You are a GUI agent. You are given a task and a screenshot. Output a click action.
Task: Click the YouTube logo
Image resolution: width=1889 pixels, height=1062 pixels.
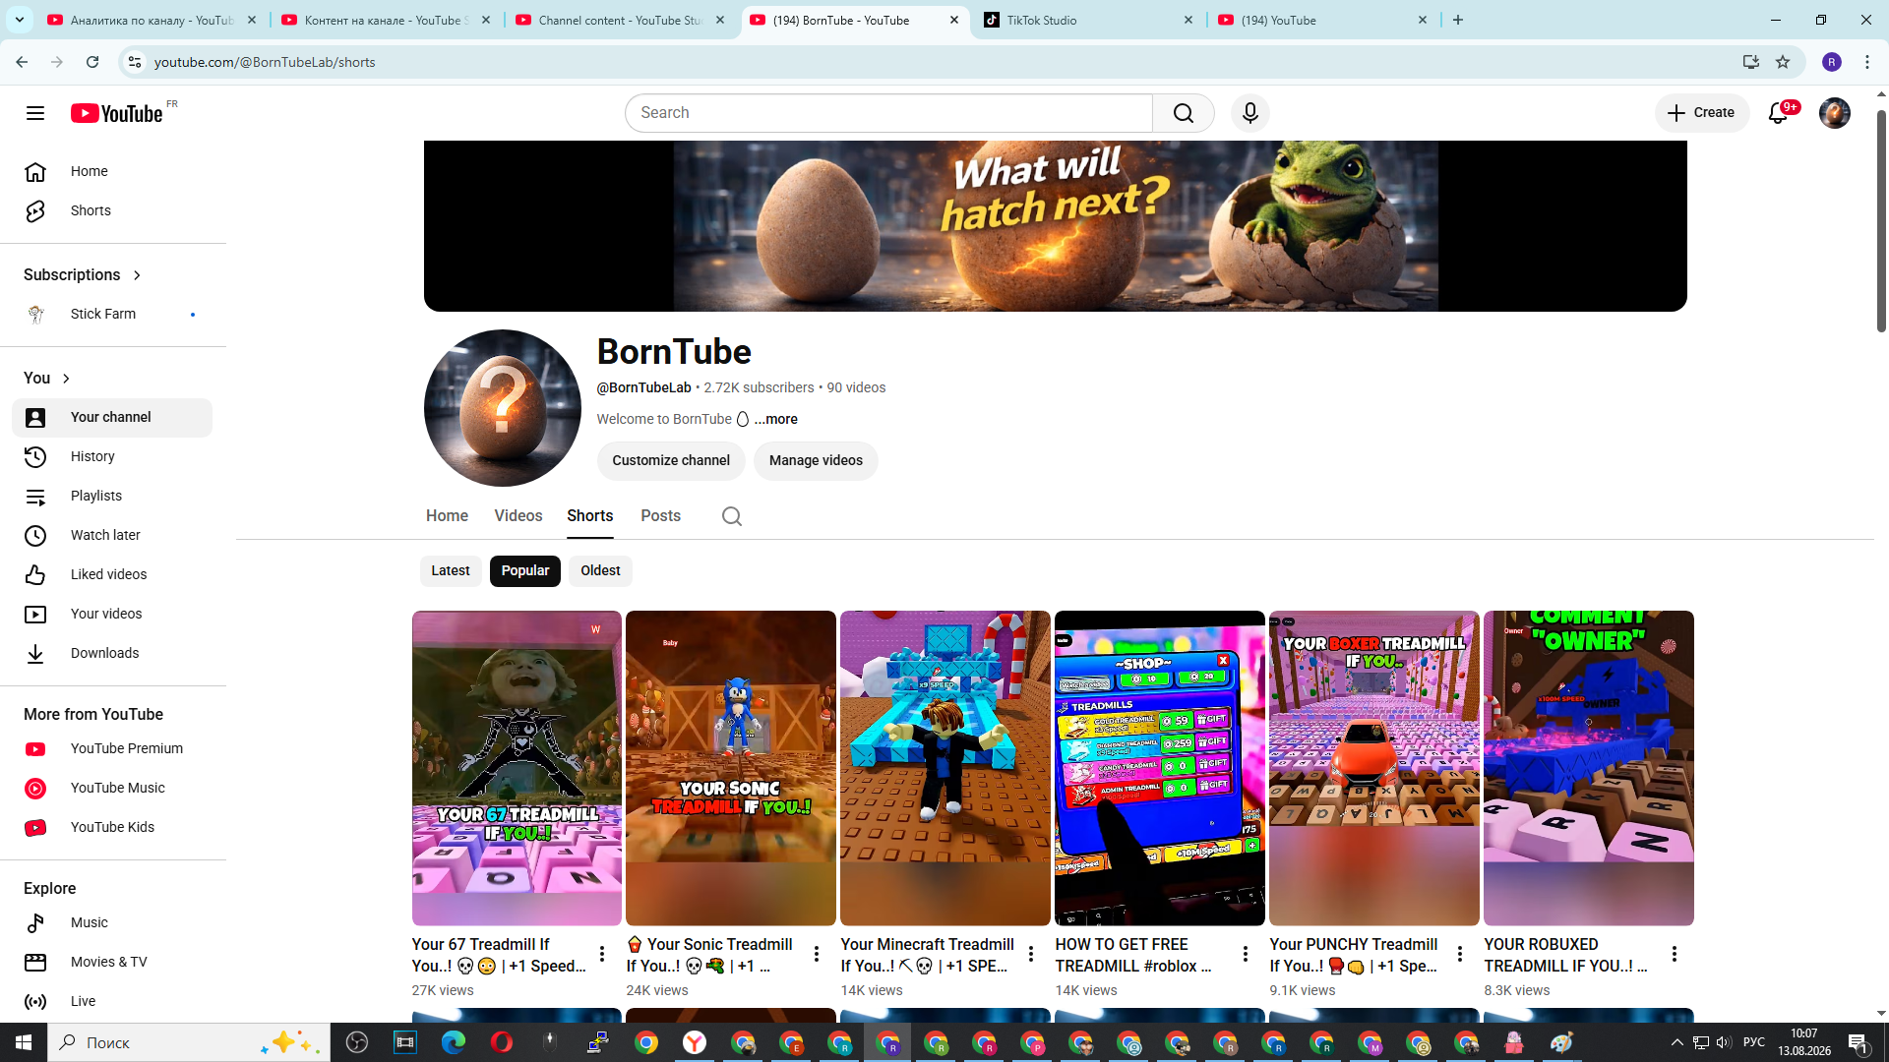coord(117,113)
